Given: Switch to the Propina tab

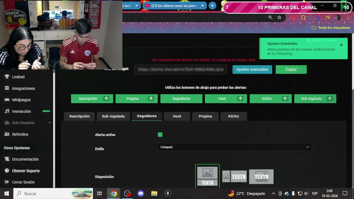Looking at the screenshot, I should click(x=205, y=116).
